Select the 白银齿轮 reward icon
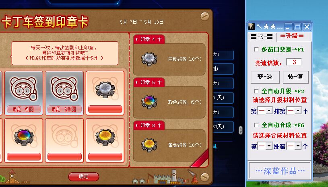This screenshot has width=328, height=187. tap(149, 59)
